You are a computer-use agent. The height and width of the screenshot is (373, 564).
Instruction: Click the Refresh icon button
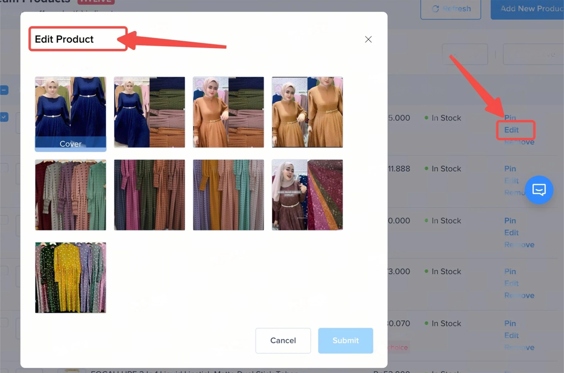(x=450, y=9)
